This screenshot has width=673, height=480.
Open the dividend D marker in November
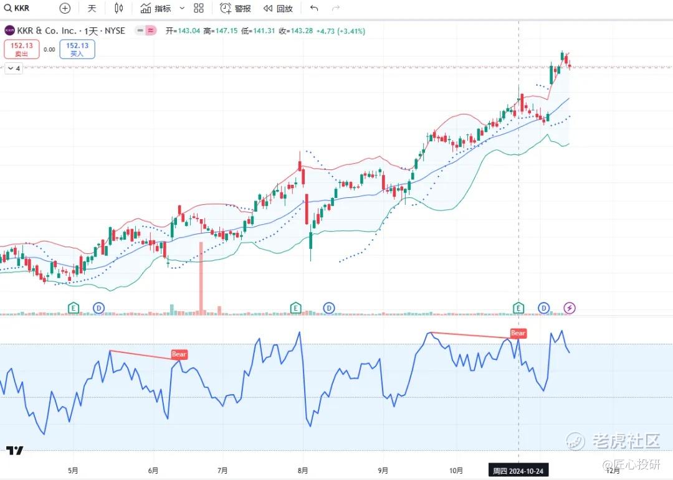tap(544, 308)
